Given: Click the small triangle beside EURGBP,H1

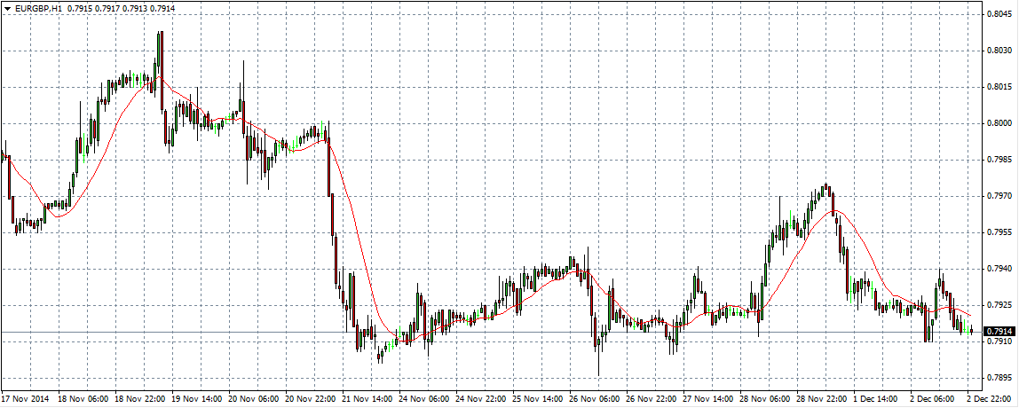Looking at the screenshot, I should pyautogui.click(x=8, y=8).
